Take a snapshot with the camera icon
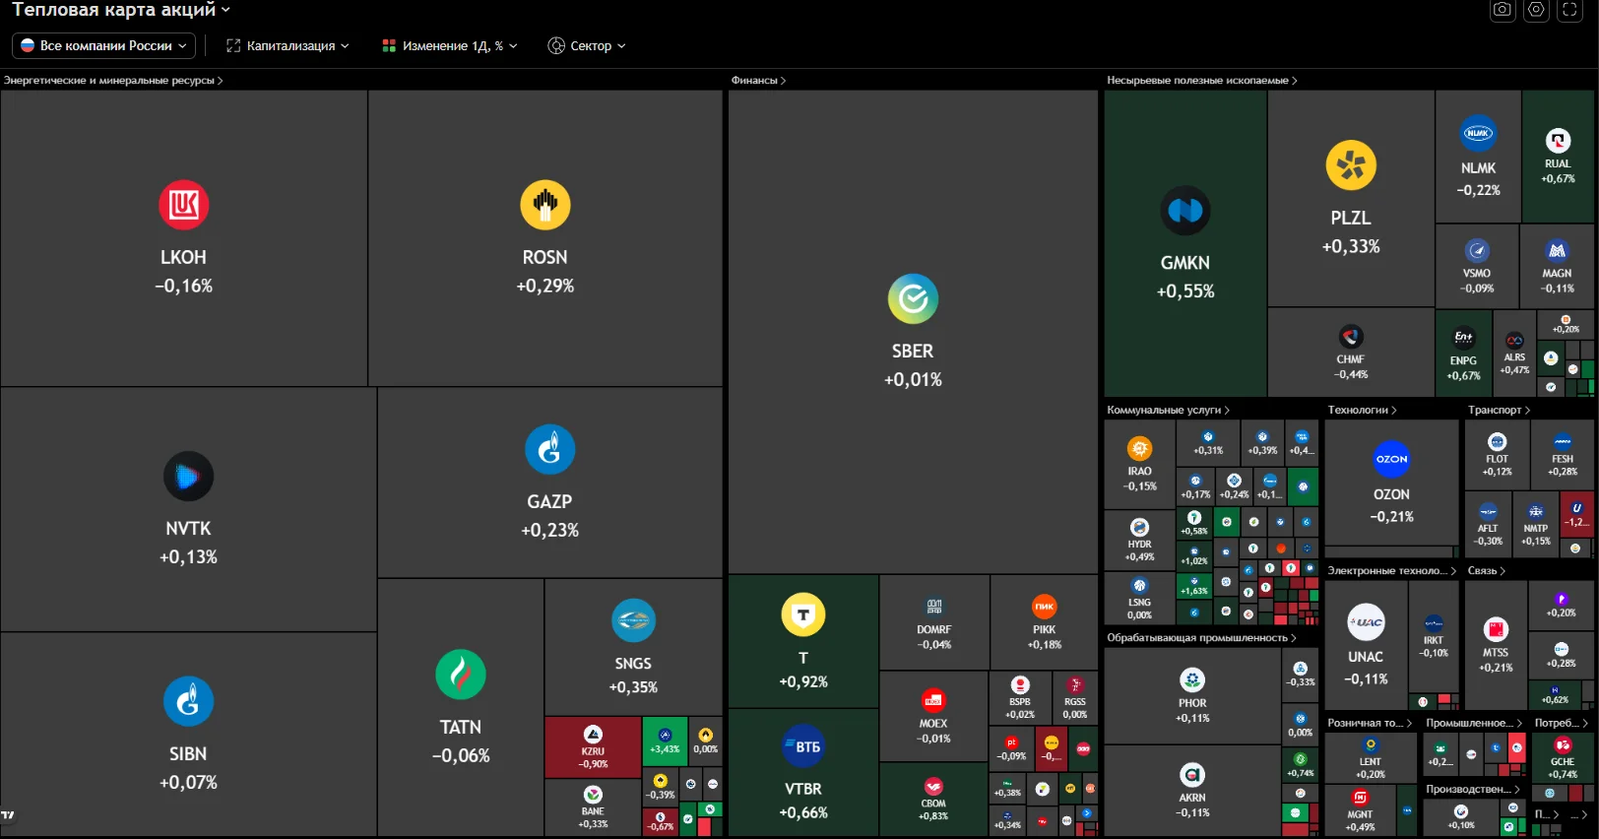This screenshot has height=839, width=1599. coord(1503,10)
